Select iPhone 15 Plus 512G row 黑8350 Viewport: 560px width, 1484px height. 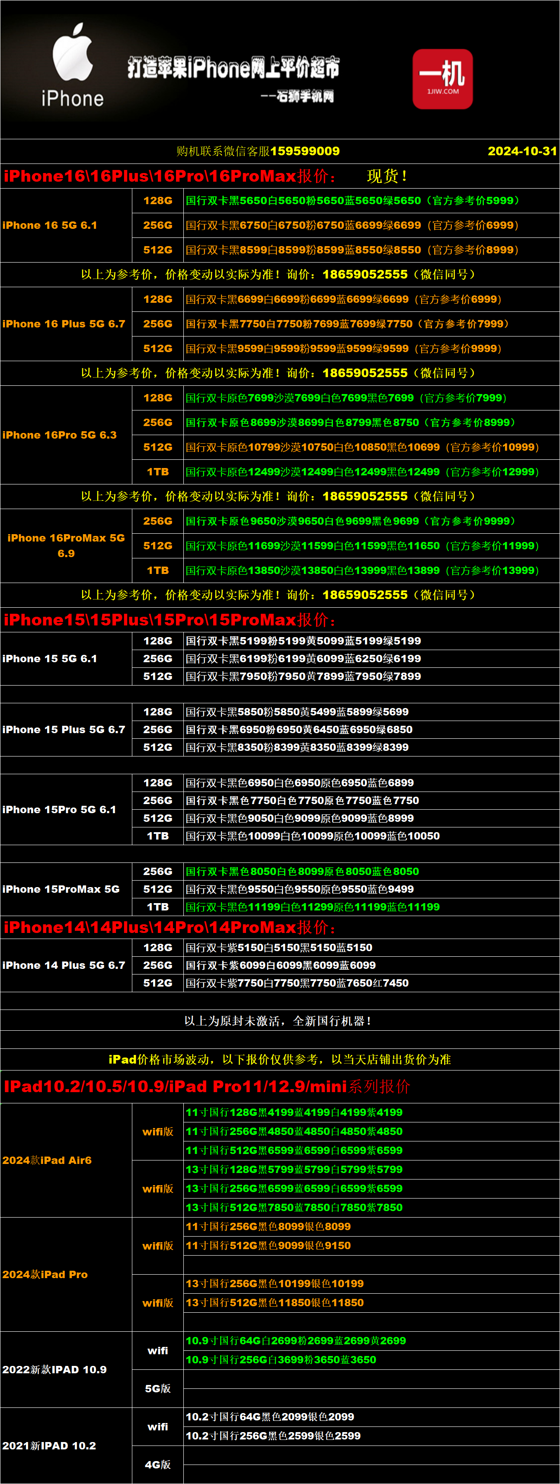[x=371, y=747]
